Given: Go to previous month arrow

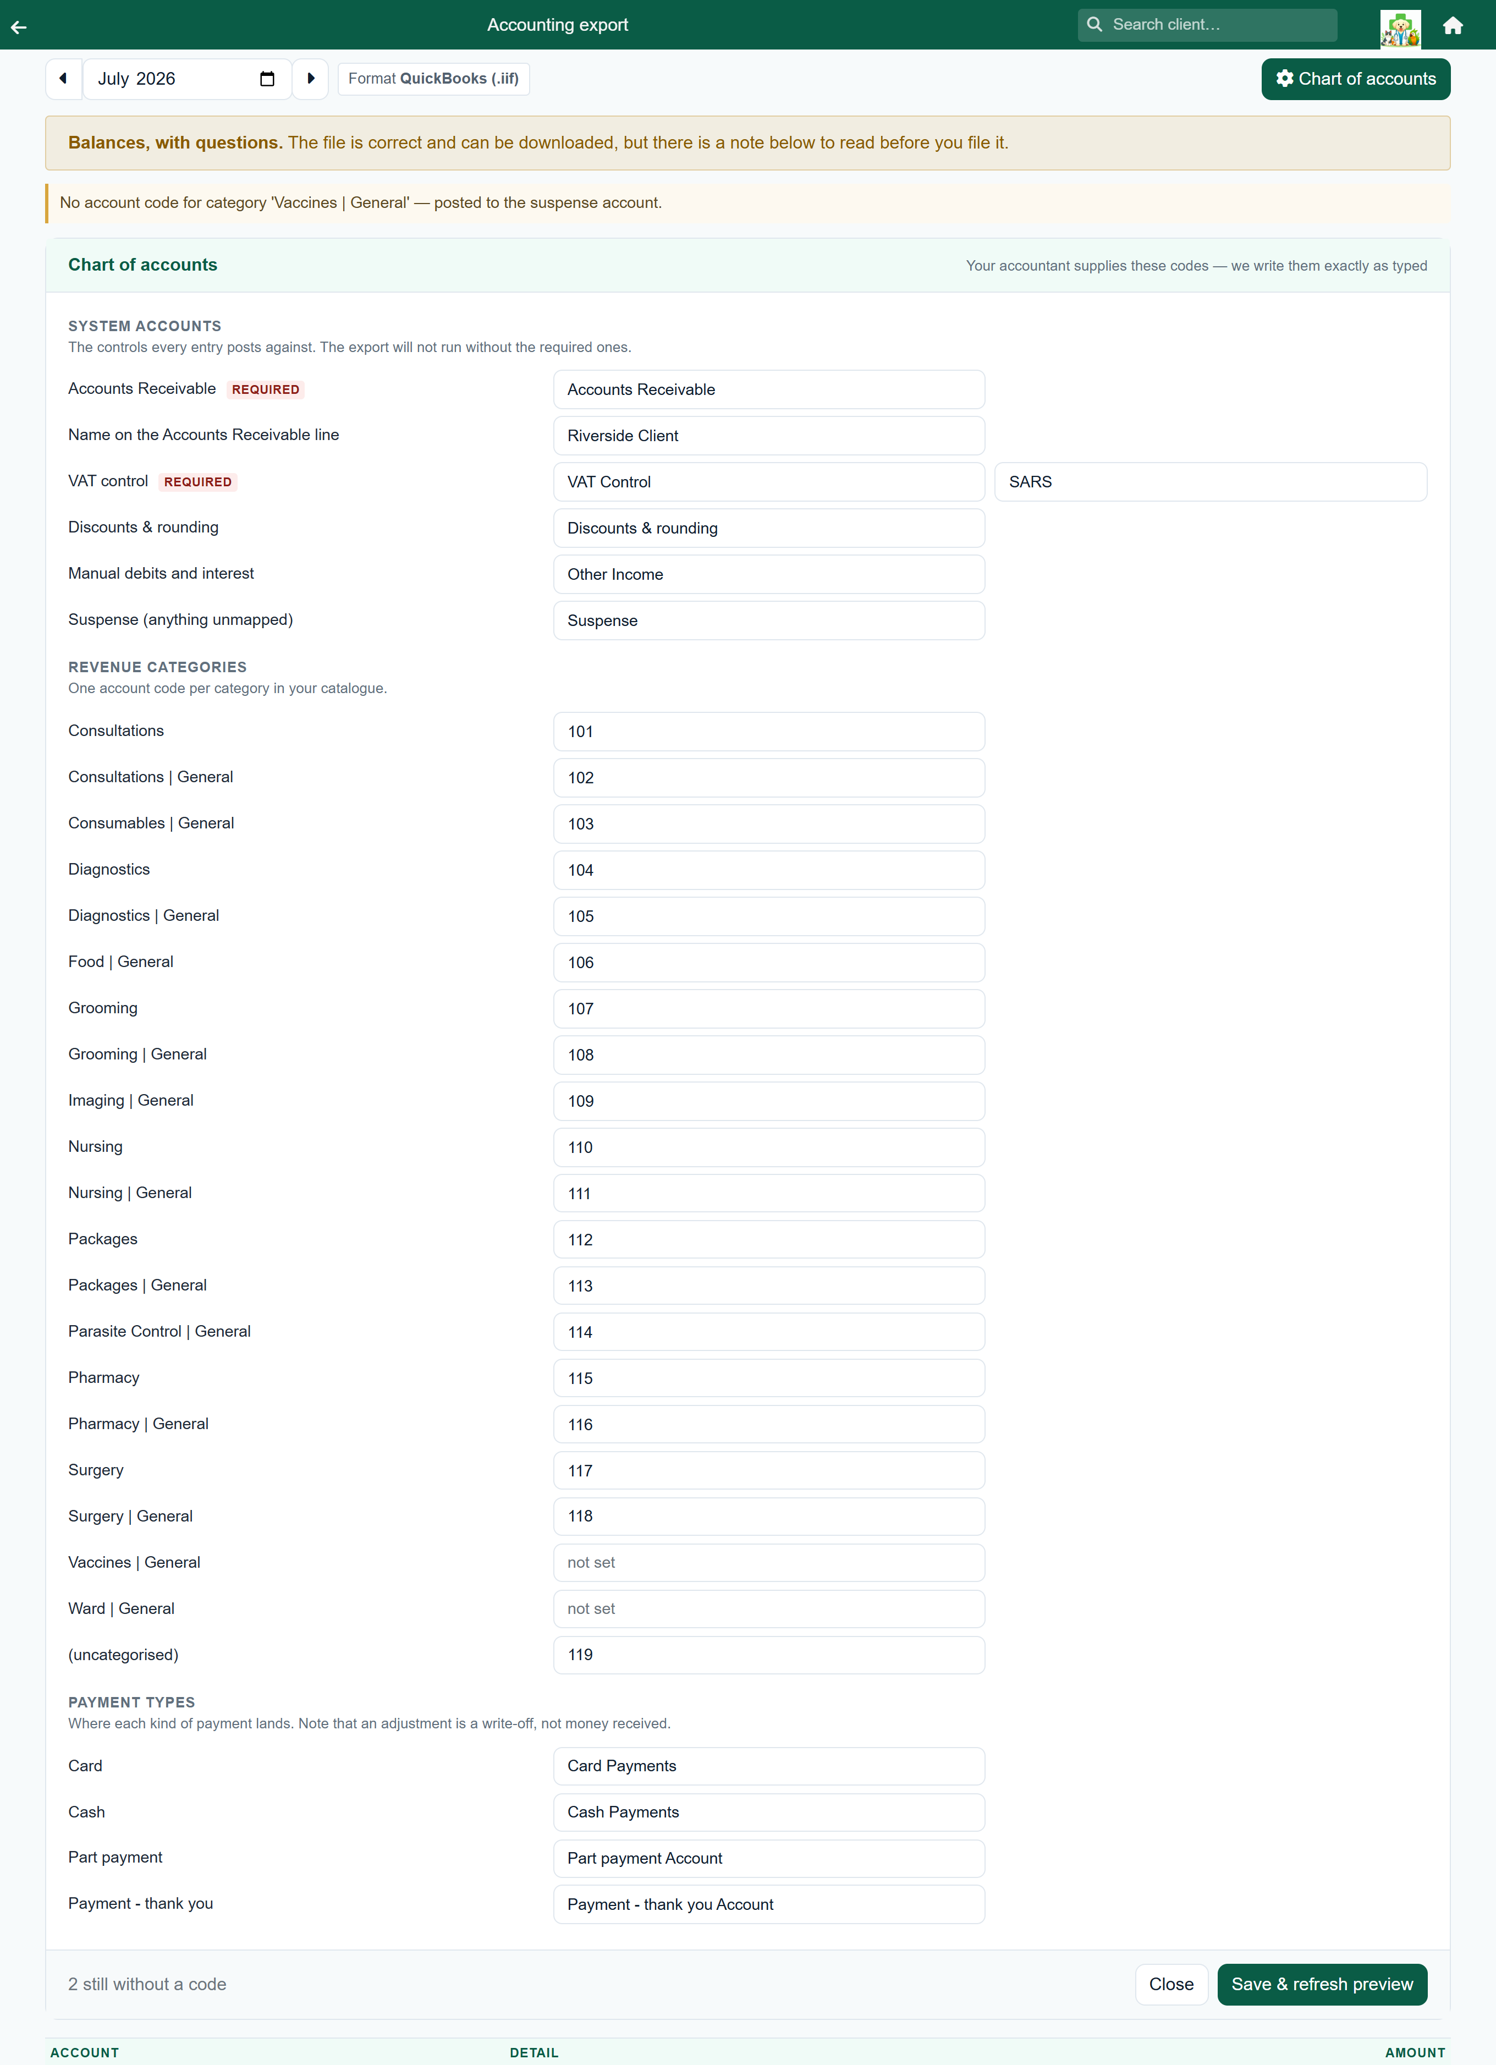Looking at the screenshot, I should [64, 79].
